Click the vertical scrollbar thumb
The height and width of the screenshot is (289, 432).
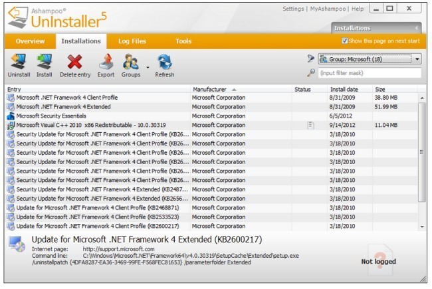click(x=421, y=152)
